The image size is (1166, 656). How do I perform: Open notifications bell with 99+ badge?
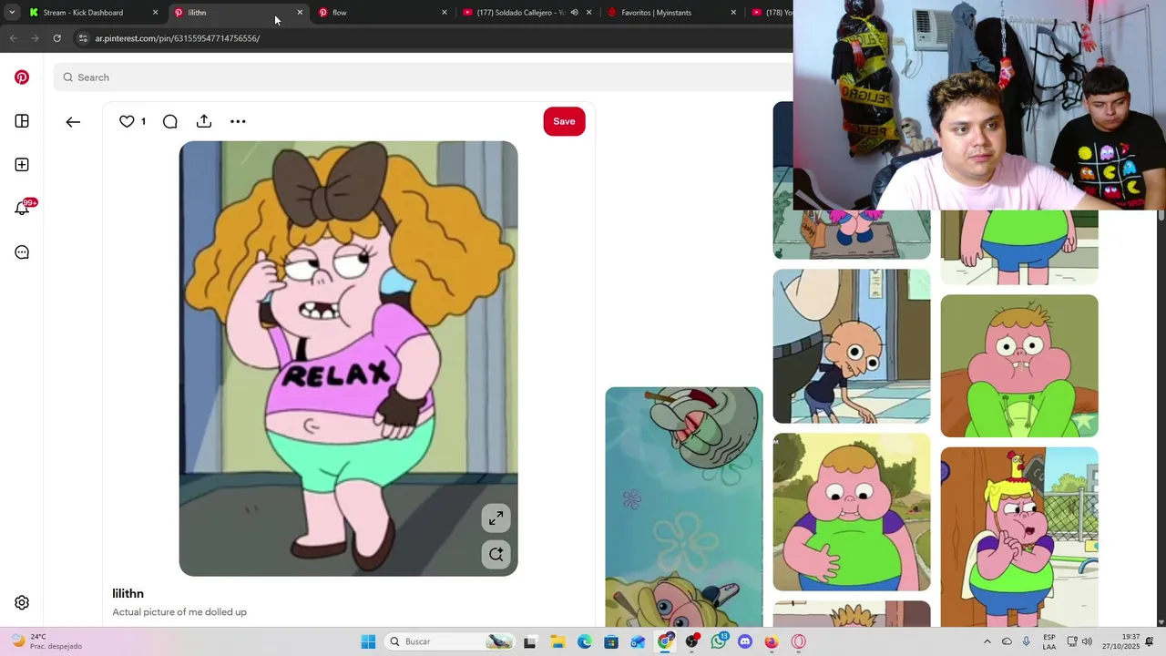[23, 208]
